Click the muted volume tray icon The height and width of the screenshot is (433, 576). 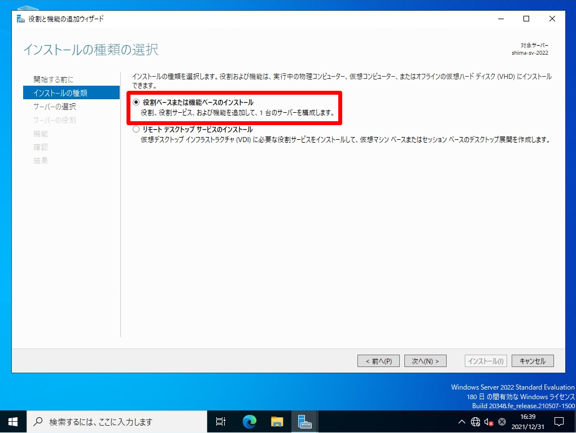pyautogui.click(x=488, y=422)
